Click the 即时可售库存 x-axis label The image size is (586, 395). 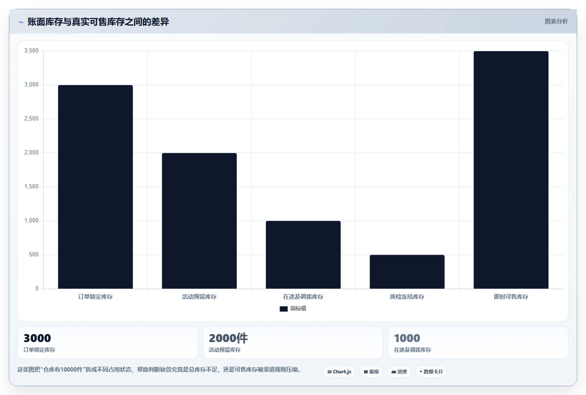click(x=511, y=297)
